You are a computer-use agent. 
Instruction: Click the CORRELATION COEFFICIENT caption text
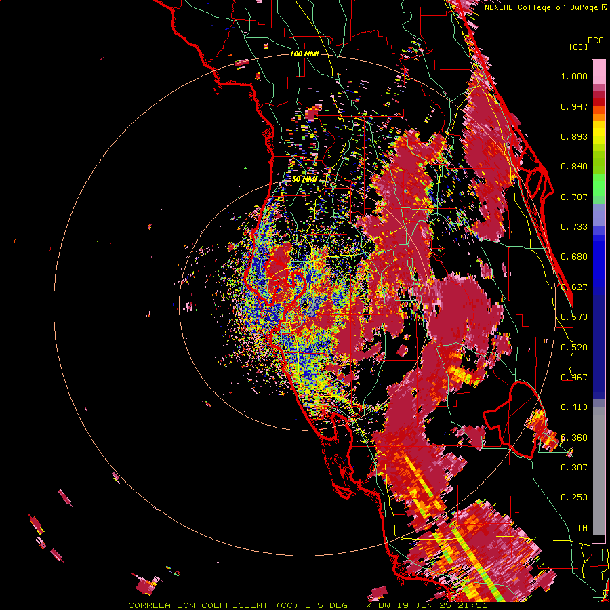pyautogui.click(x=198, y=605)
